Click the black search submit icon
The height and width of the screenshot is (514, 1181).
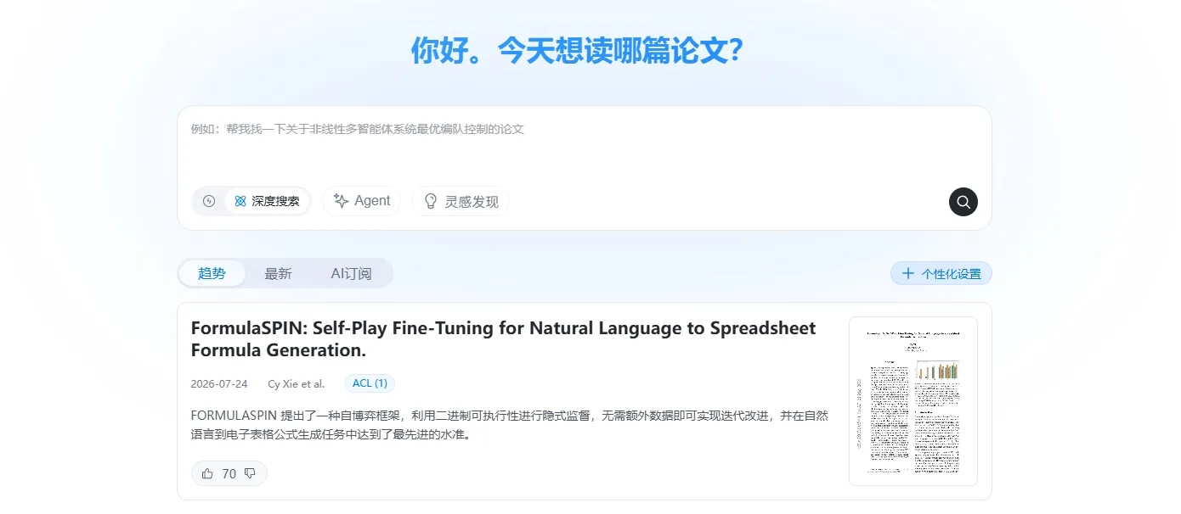coord(963,202)
